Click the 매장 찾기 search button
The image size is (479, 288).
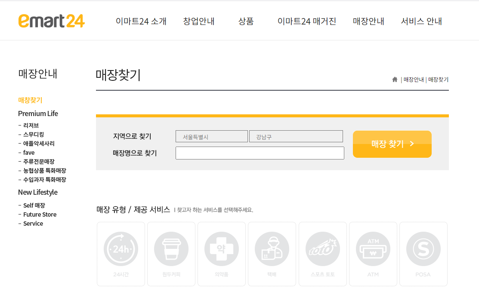[392, 144]
